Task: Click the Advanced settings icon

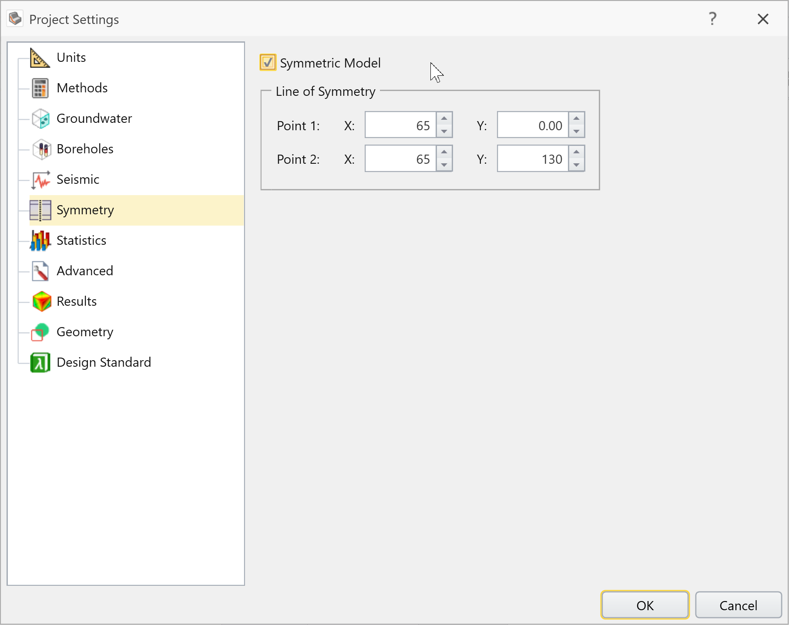Action: click(x=40, y=271)
